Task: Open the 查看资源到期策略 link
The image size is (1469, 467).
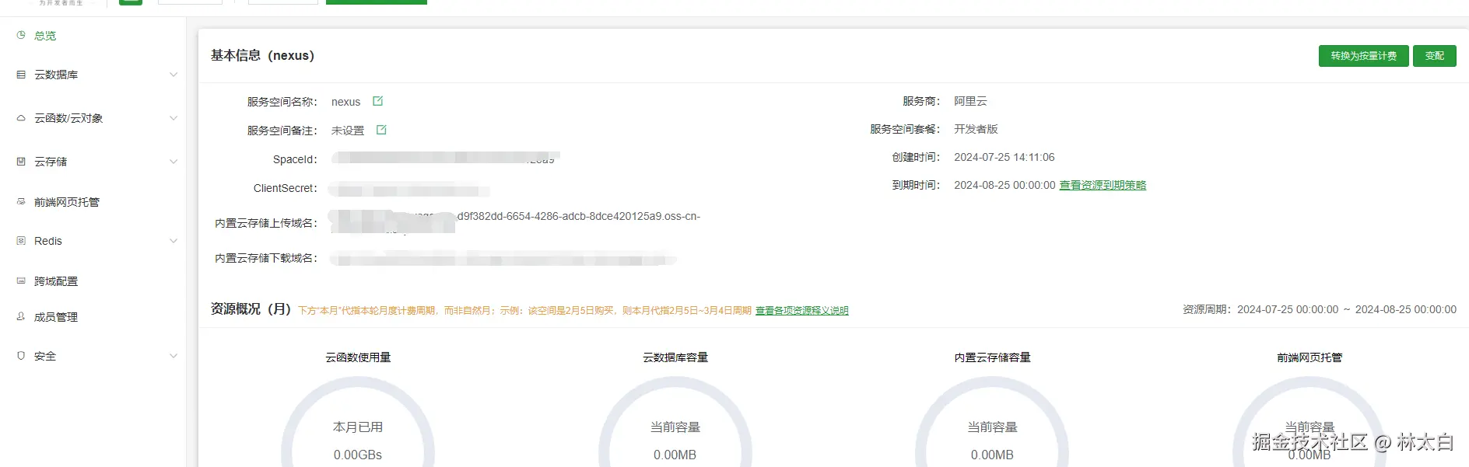Action: click(x=1103, y=185)
